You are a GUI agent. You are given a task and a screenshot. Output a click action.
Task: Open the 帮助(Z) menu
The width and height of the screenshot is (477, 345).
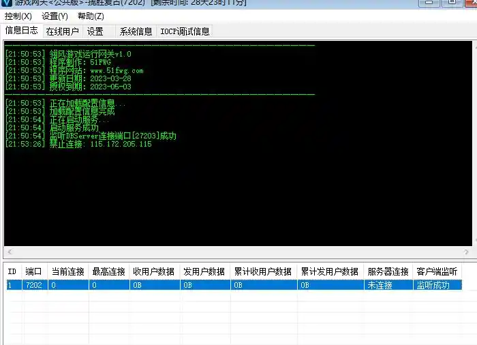click(x=91, y=16)
